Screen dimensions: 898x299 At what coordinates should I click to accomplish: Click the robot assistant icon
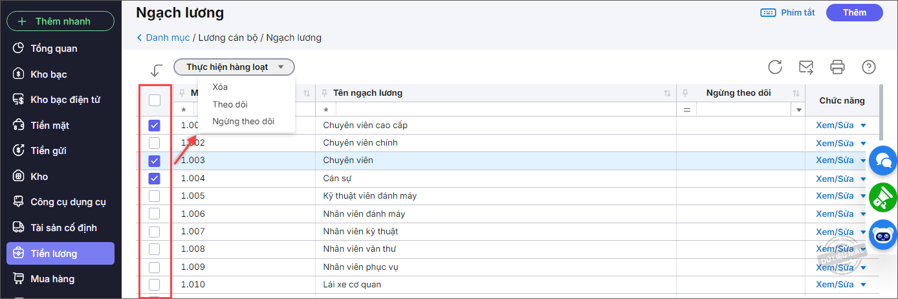click(x=883, y=234)
